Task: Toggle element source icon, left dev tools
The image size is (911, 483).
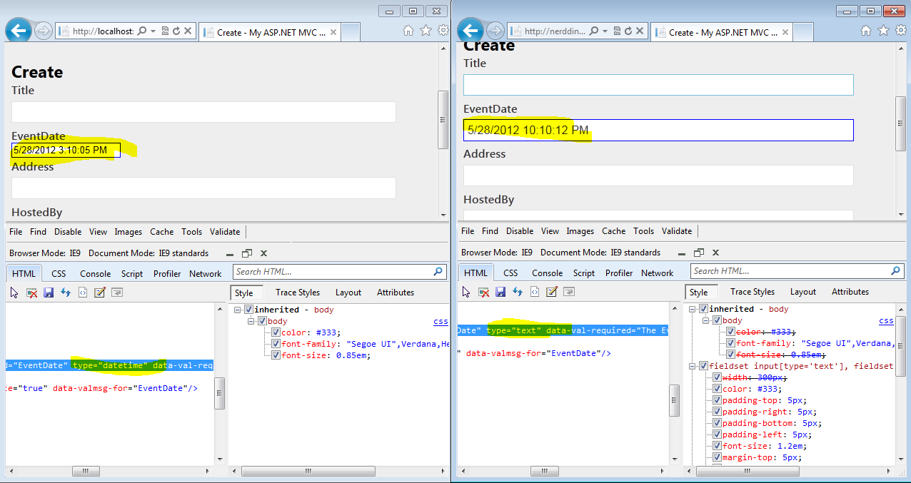Action: click(x=83, y=293)
